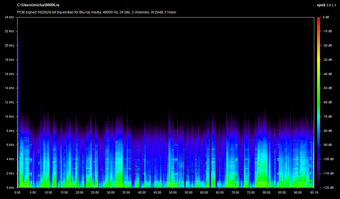Click the -30 dB legend label

click(x=327, y=60)
